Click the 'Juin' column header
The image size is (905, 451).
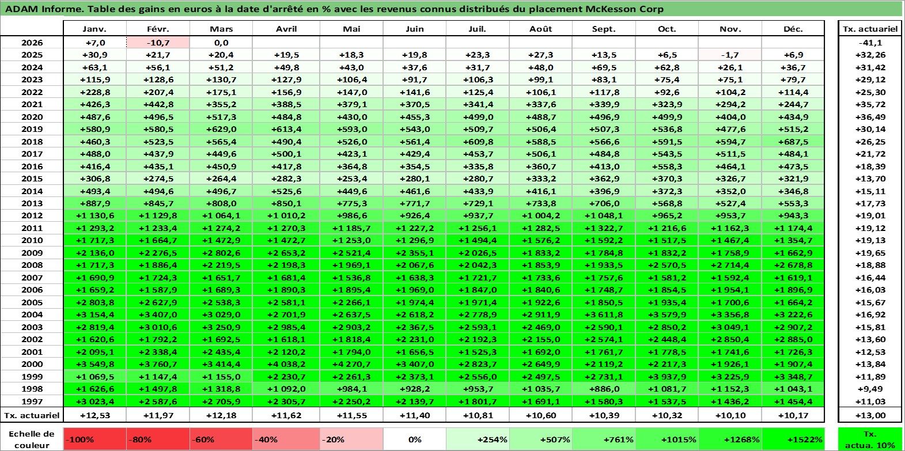415,29
